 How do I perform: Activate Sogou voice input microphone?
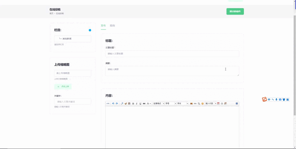coord(276,100)
